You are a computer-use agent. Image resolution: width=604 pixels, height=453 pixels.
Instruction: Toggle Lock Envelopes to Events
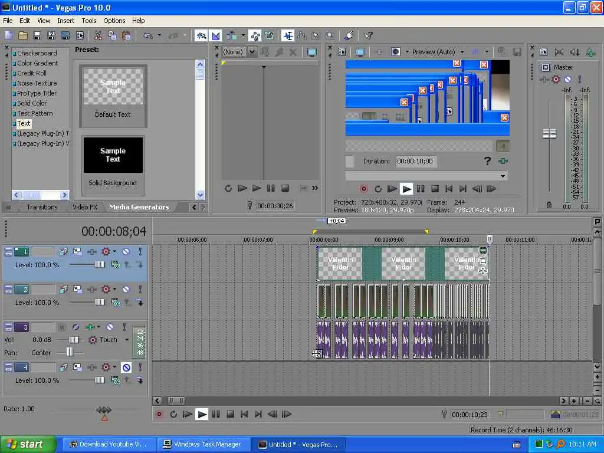point(255,36)
